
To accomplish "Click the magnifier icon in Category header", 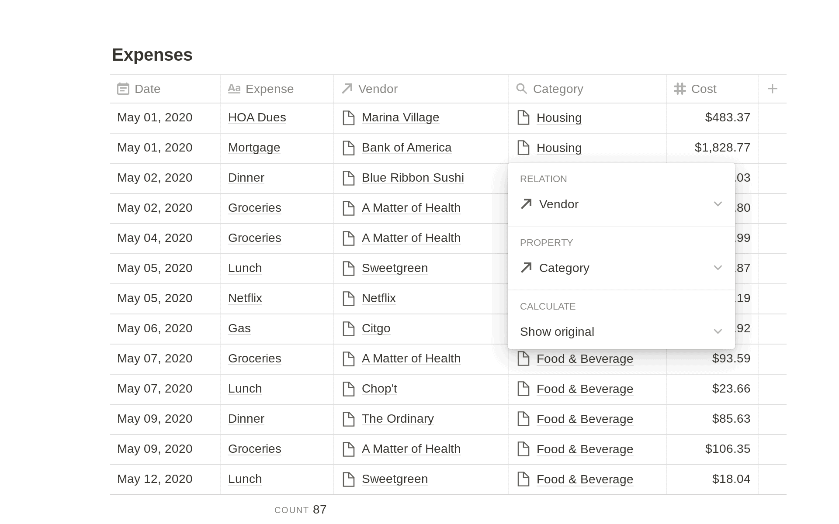I will point(521,89).
